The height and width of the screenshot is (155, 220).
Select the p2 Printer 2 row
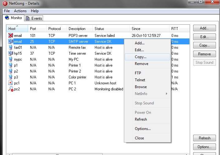tap(62, 71)
